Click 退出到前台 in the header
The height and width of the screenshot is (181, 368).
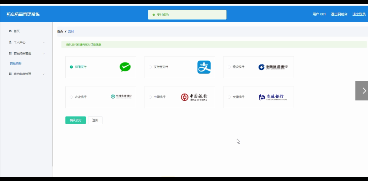click(339, 14)
